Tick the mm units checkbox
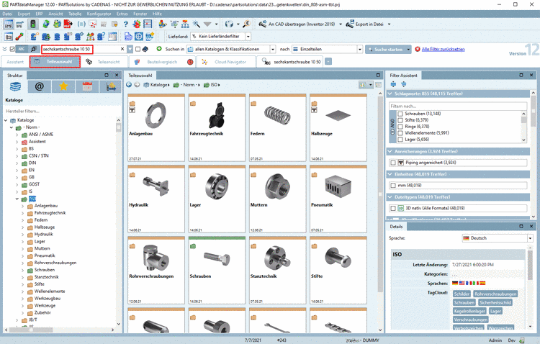This screenshot has width=540, height=344. [392, 186]
